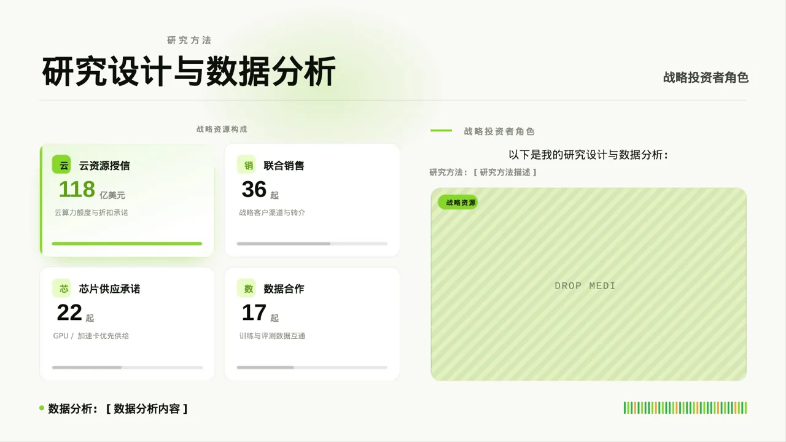Click the description GPU / 加速卡优先供给
This screenshot has width=786, height=442.
91,336
